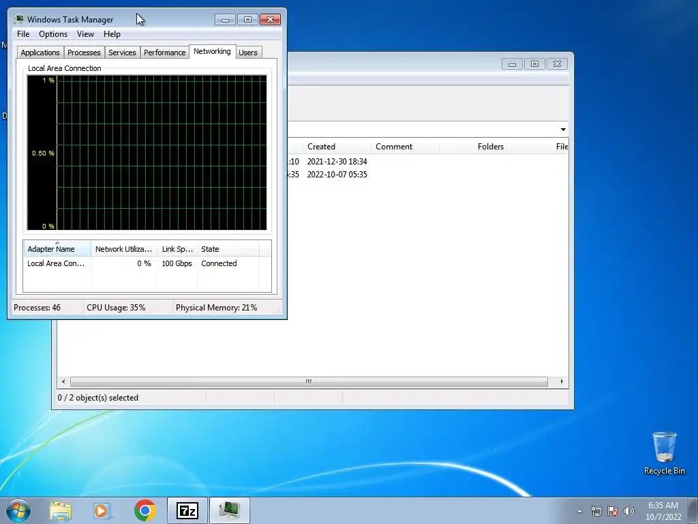This screenshot has width=698, height=524.
Task: Open the View menu in Task Manager
Action: [x=85, y=34]
